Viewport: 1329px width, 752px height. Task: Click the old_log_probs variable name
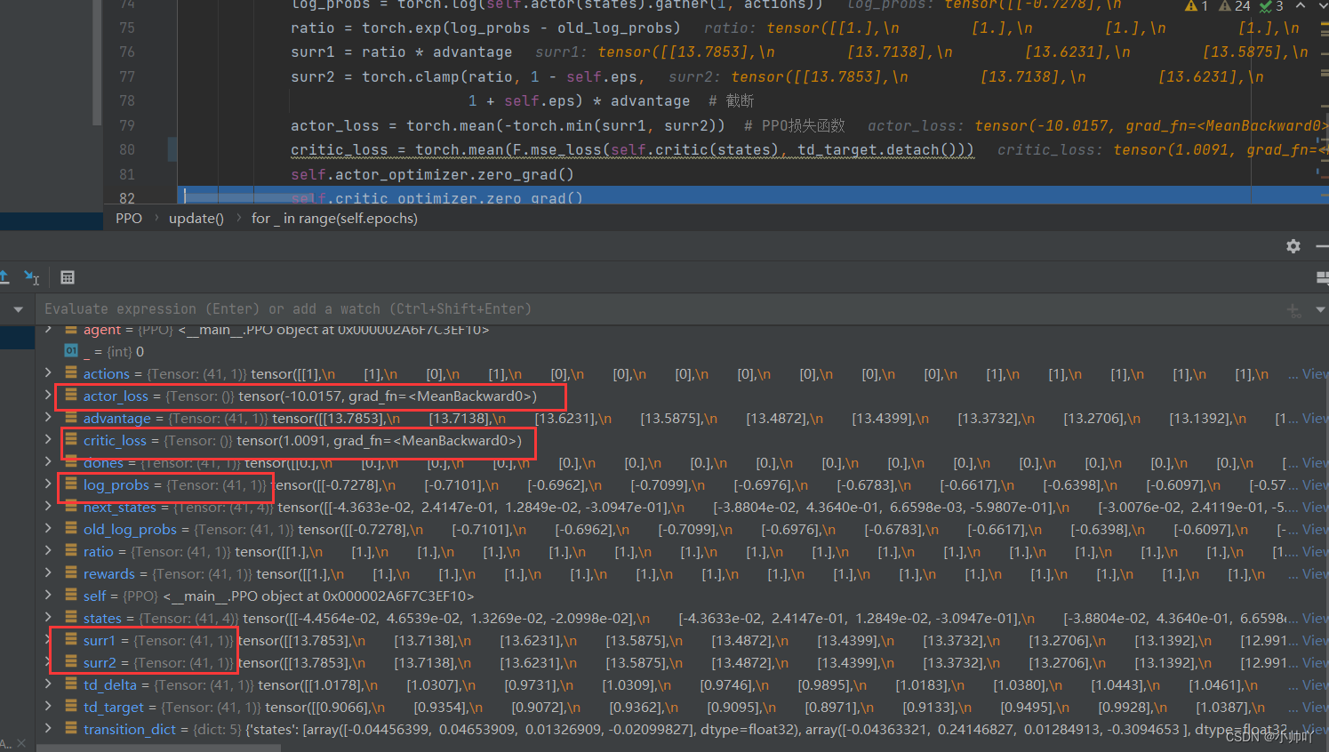point(130,530)
